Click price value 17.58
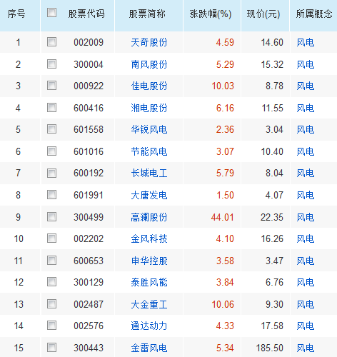The height and width of the screenshot is (357, 337). point(272,326)
